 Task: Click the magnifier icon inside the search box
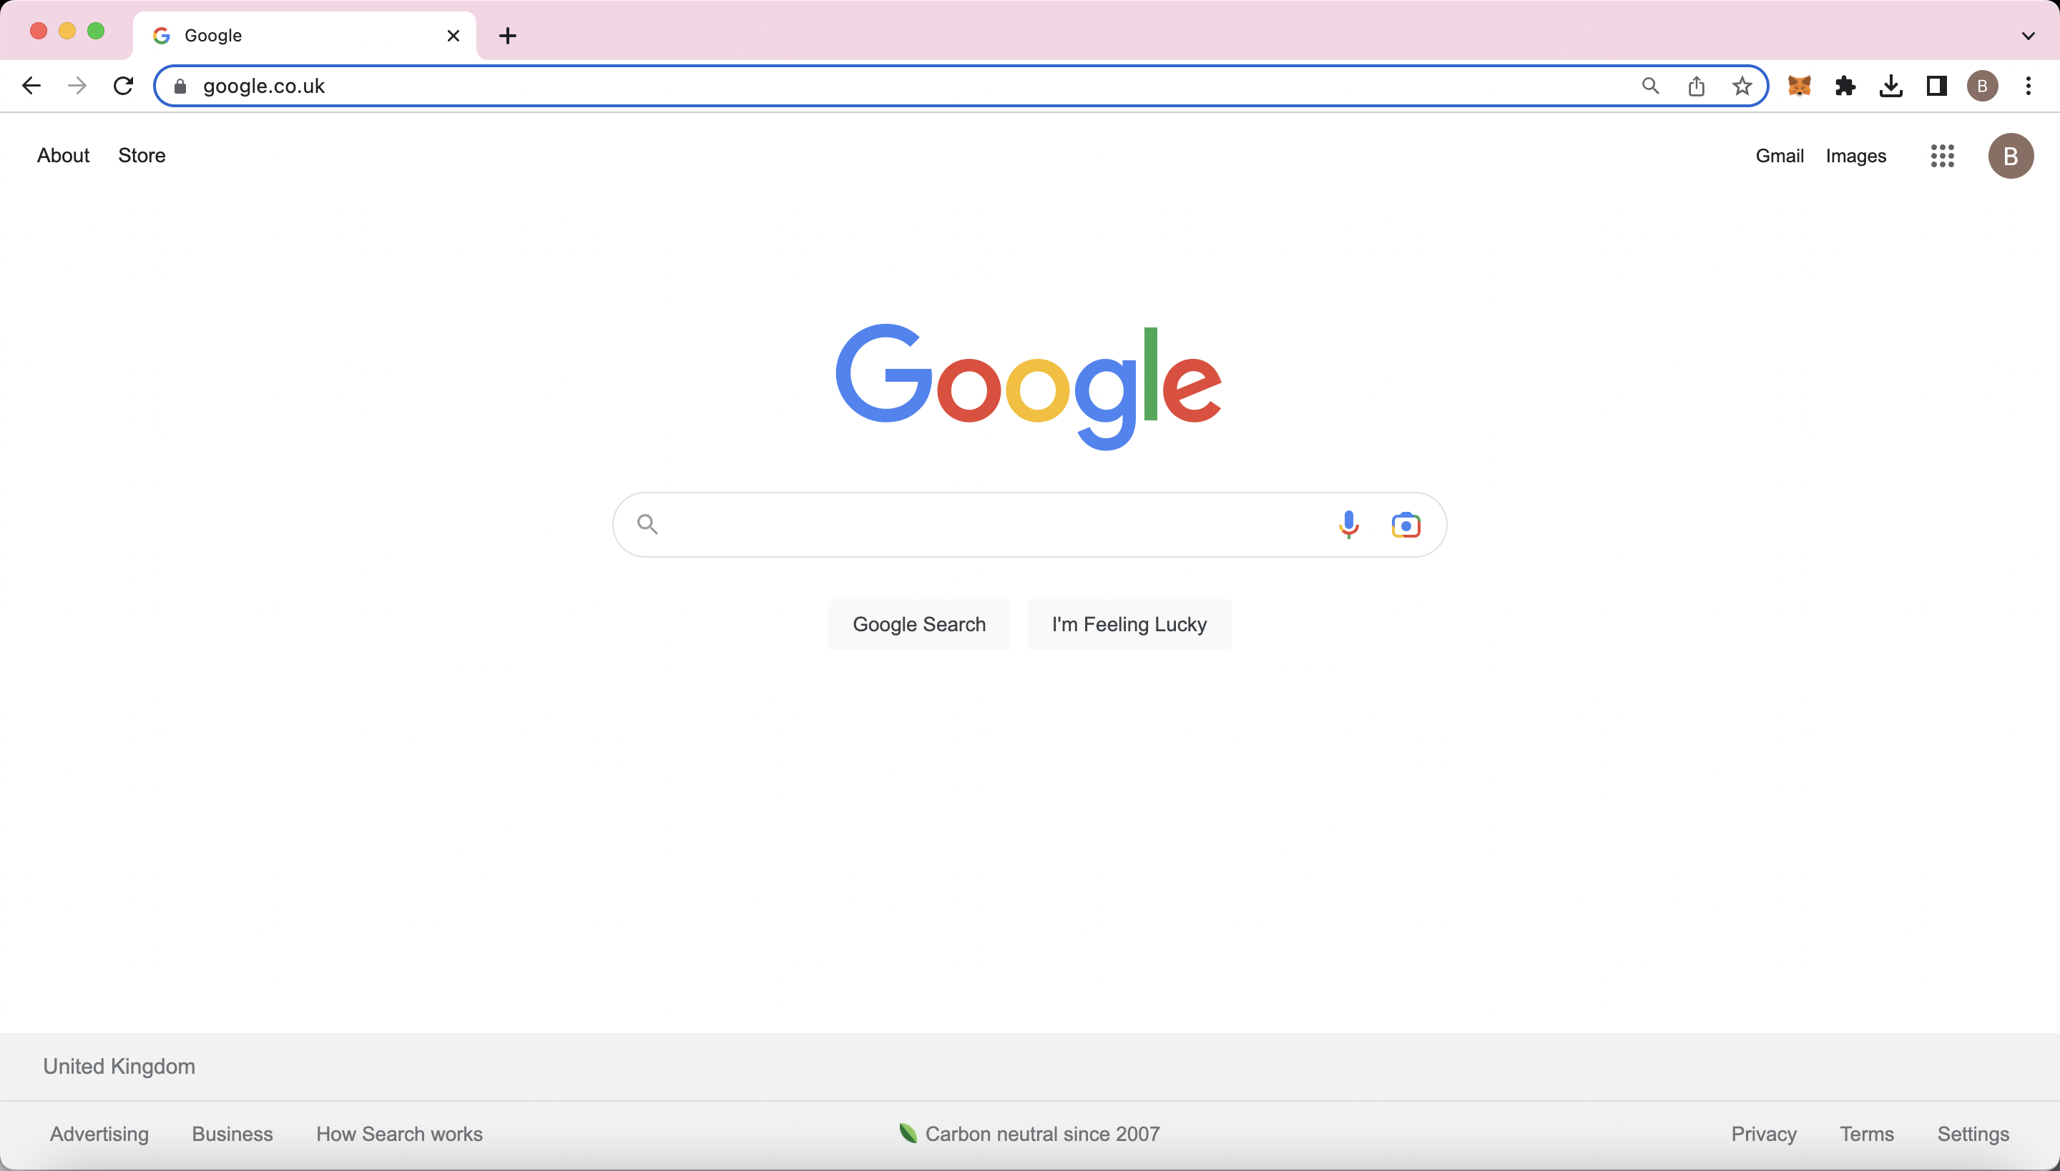pyautogui.click(x=648, y=525)
